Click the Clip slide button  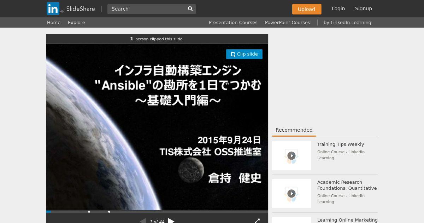[244, 54]
